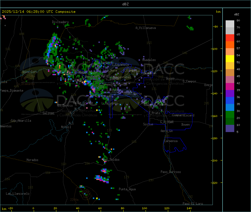Click the 60 dBZ red color swatch
The width and height of the screenshot is (251, 212).
tap(230, 38)
